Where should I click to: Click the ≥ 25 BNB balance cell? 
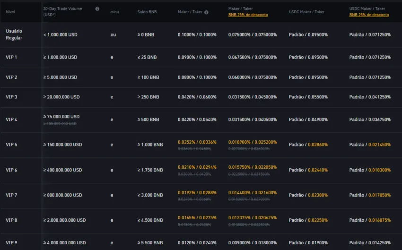(147, 57)
